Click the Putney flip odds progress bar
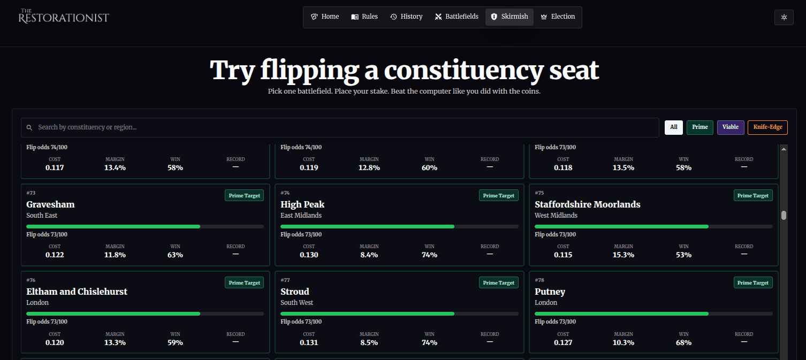 [x=653, y=313]
